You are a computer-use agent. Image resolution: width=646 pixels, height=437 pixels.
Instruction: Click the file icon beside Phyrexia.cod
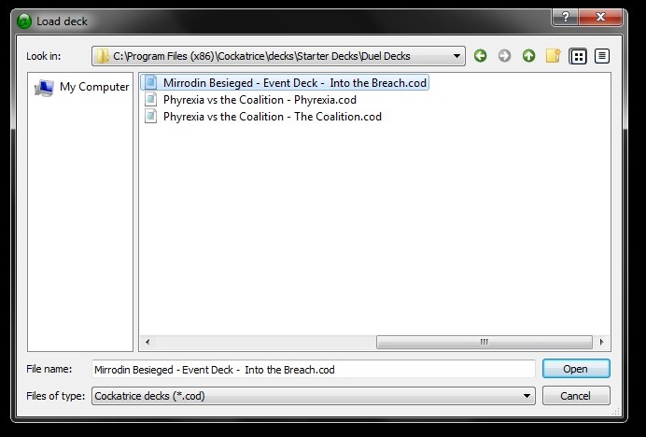click(x=151, y=100)
